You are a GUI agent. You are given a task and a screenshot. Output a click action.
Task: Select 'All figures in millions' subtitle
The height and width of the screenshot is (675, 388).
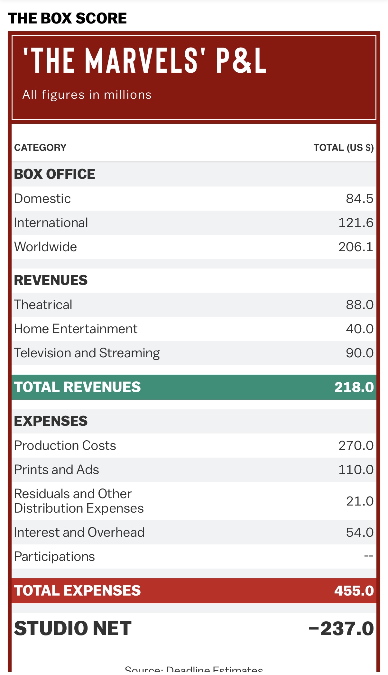pyautogui.click(x=87, y=95)
